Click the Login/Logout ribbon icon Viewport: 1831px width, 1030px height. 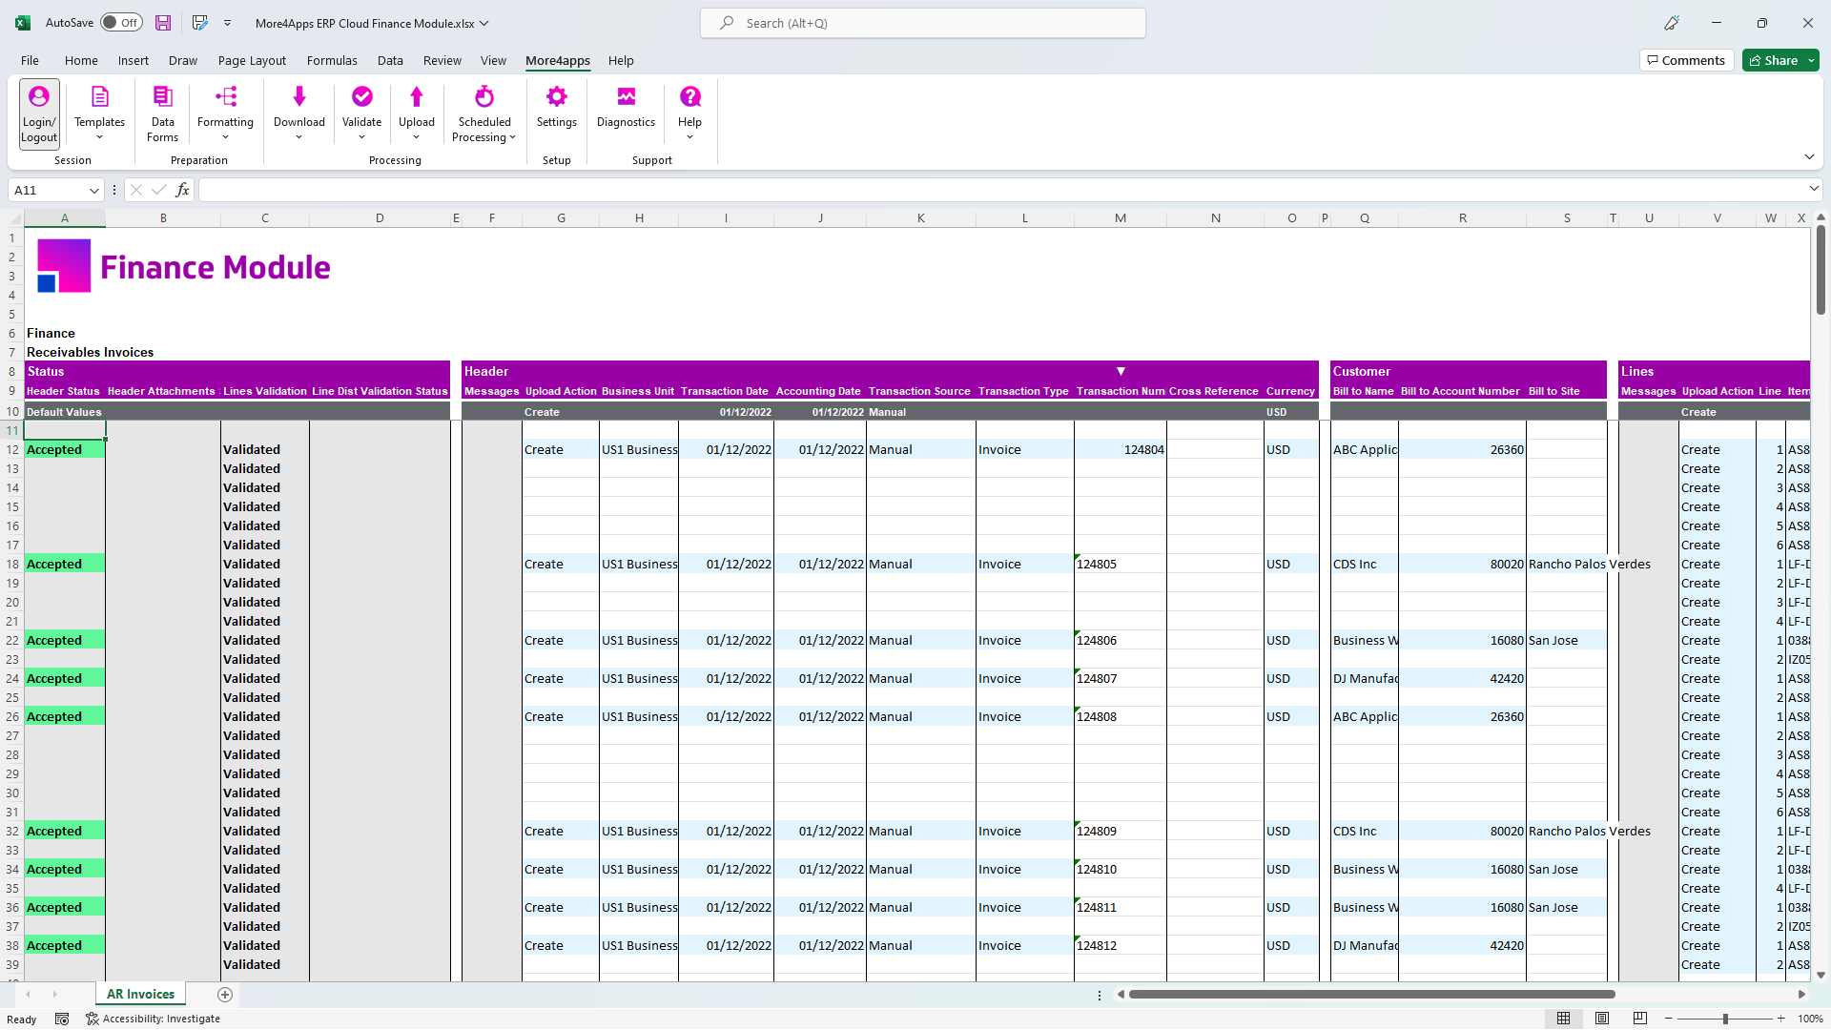pyautogui.click(x=39, y=113)
